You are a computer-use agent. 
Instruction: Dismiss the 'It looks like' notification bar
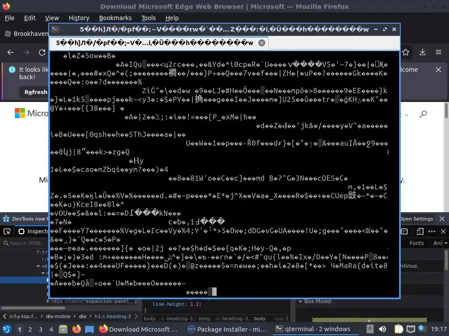438,70
